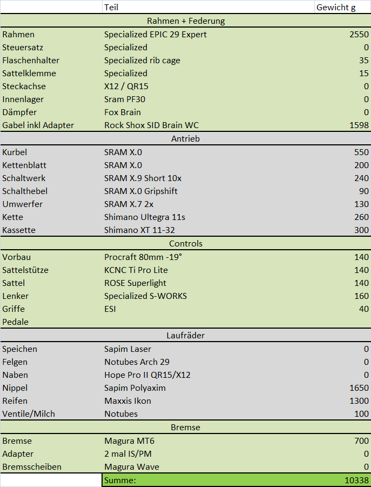This screenshot has width=371, height=487.
Task: Click the empty part cell beside 'Pedale'
Action: pos(208,322)
